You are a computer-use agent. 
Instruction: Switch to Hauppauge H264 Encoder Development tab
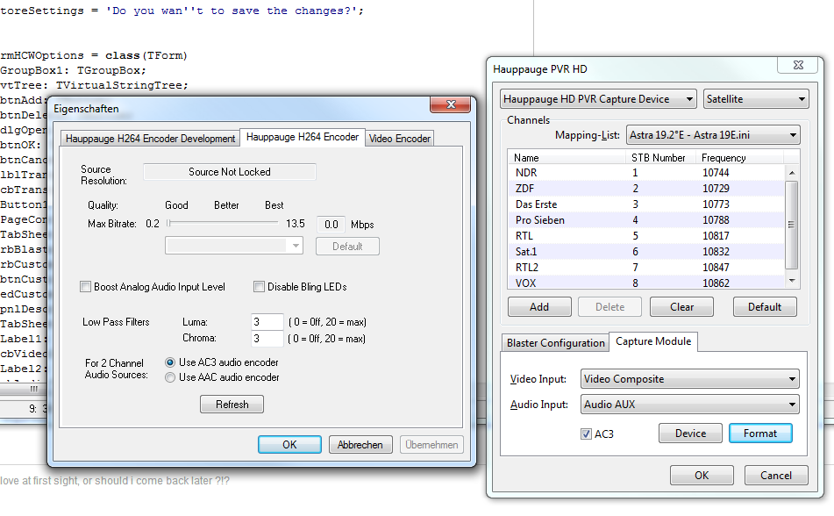(150, 139)
